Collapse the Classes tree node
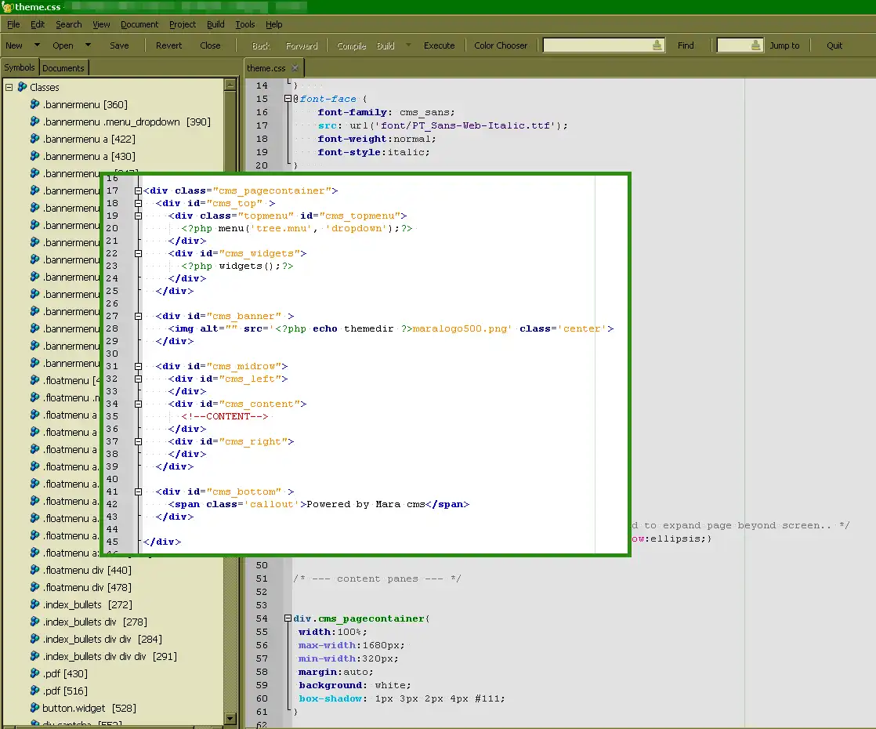Viewport: 876px width, 729px height. pos(9,87)
